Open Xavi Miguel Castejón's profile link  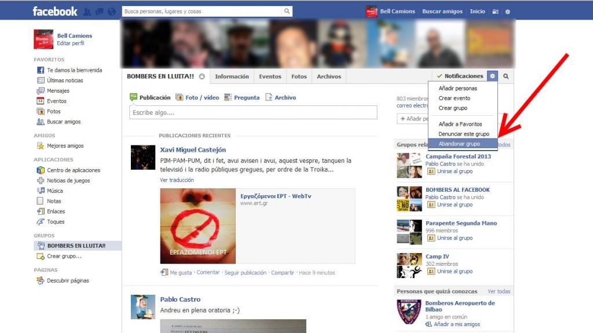pos(193,150)
